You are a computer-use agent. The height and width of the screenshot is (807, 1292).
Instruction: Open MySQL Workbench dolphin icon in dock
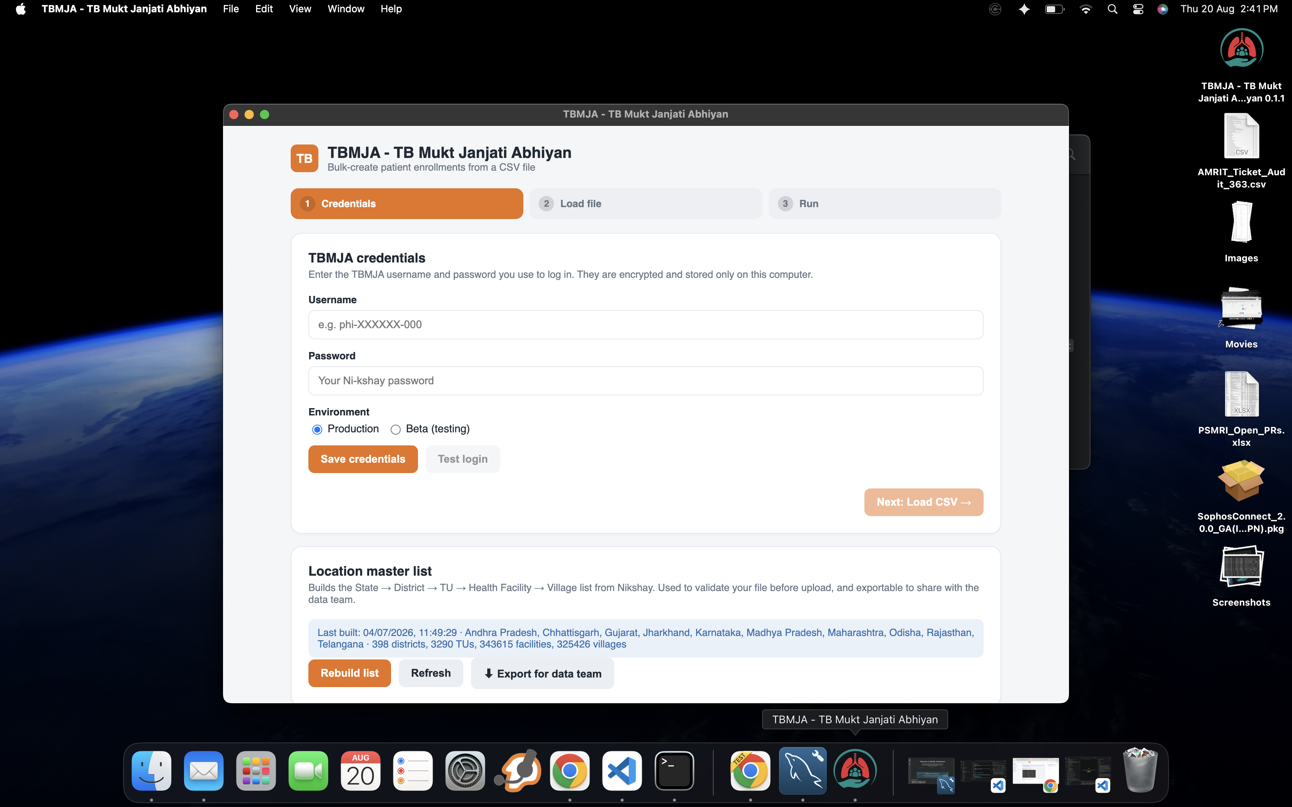(803, 771)
